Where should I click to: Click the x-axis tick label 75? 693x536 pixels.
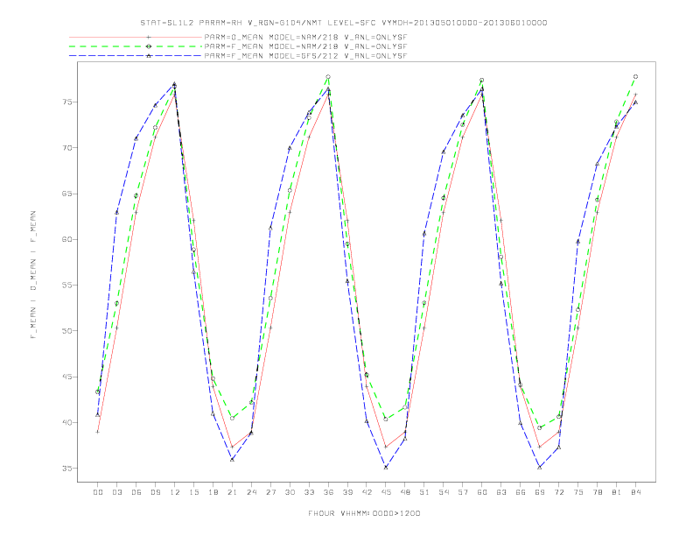[578, 492]
